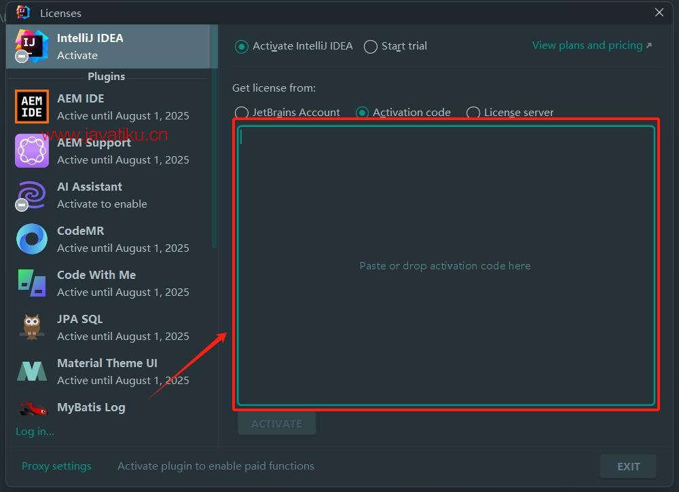Click the Code With Me icon
Screen dimensions: 679x492
(32, 283)
